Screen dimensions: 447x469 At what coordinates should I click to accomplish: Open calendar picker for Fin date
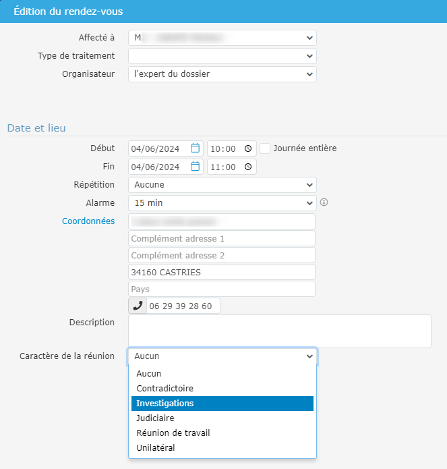tap(196, 167)
